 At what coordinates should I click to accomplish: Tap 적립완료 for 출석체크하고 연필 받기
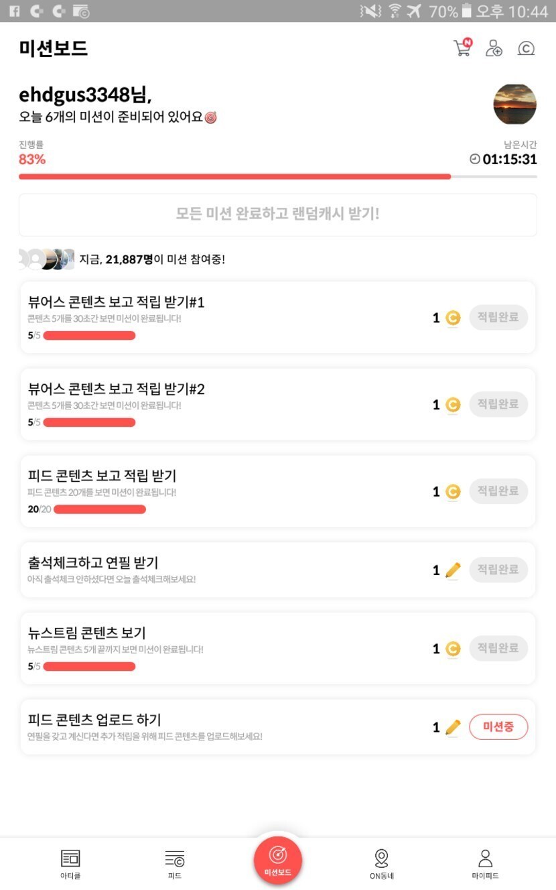tap(498, 570)
